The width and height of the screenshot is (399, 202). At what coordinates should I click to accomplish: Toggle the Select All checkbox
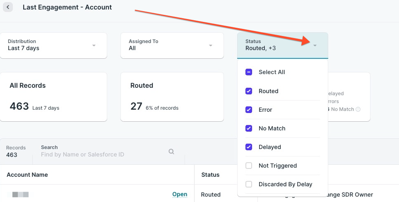tap(249, 72)
